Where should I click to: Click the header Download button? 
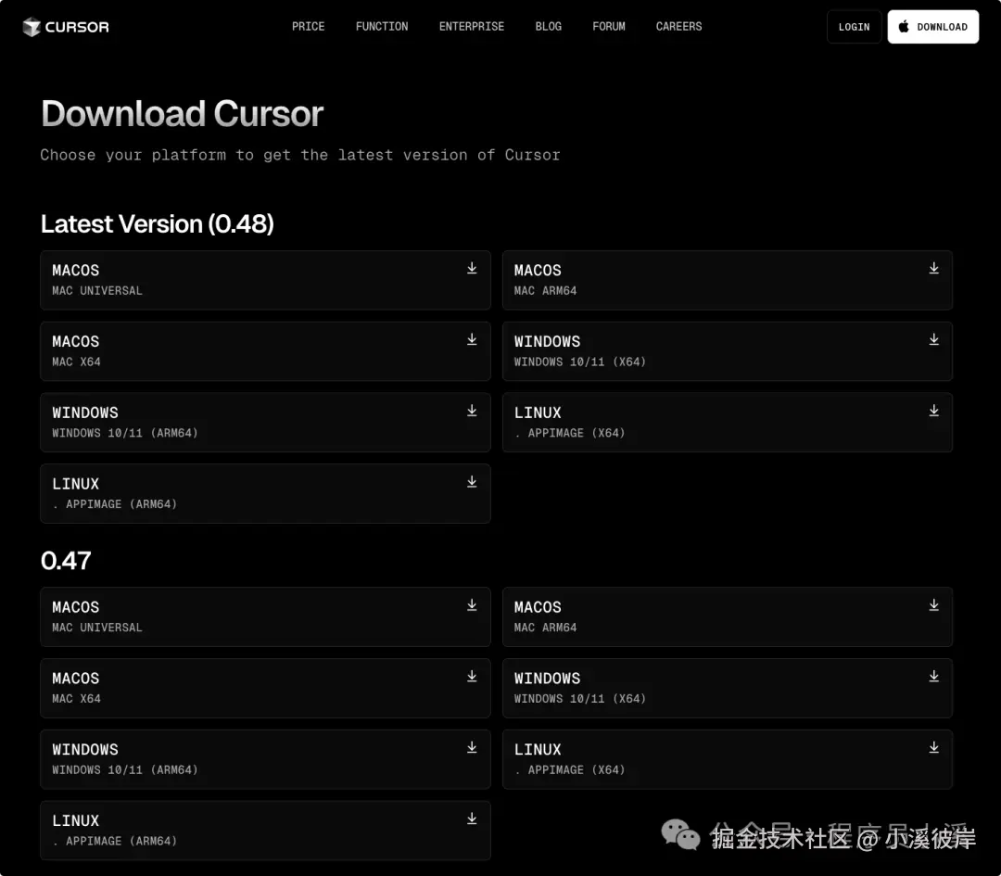pos(932,27)
